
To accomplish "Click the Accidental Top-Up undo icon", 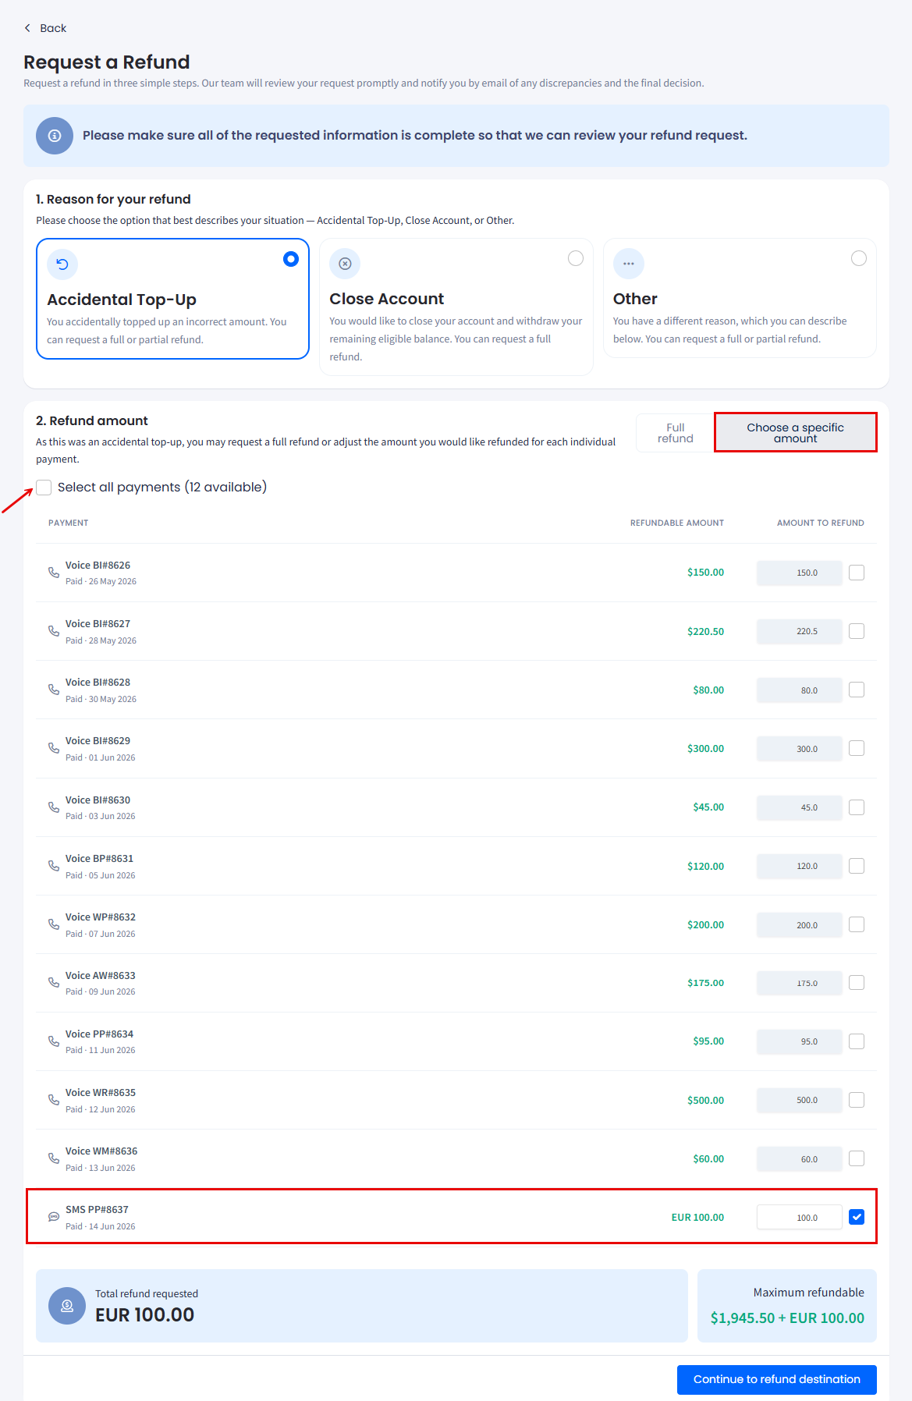I will pos(62,264).
